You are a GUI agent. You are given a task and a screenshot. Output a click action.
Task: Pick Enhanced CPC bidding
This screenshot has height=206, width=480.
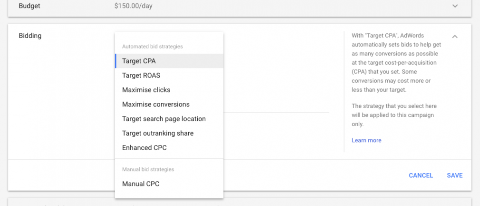169,148
